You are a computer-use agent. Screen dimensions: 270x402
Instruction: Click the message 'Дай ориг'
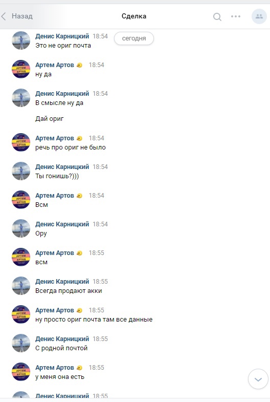click(50, 119)
